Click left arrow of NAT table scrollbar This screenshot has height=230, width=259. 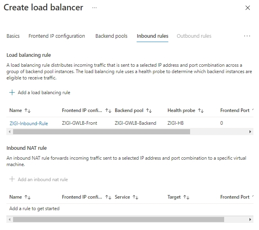[10, 220]
